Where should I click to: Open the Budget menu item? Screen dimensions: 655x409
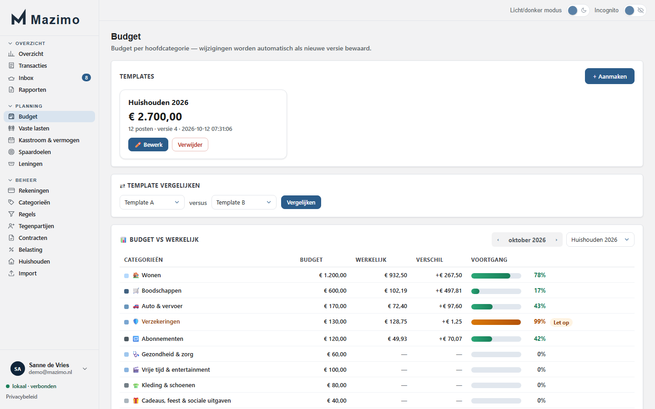49,116
